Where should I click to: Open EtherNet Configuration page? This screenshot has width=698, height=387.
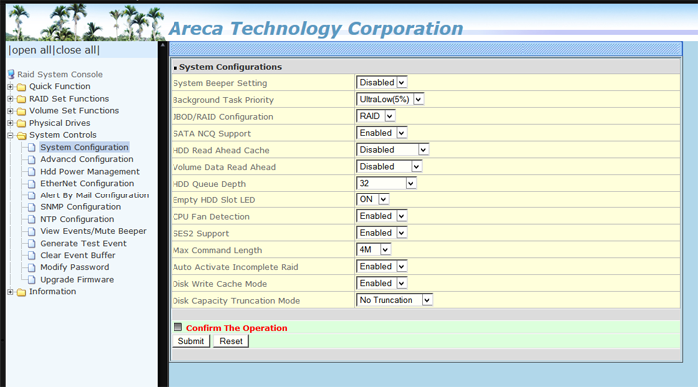(x=87, y=184)
